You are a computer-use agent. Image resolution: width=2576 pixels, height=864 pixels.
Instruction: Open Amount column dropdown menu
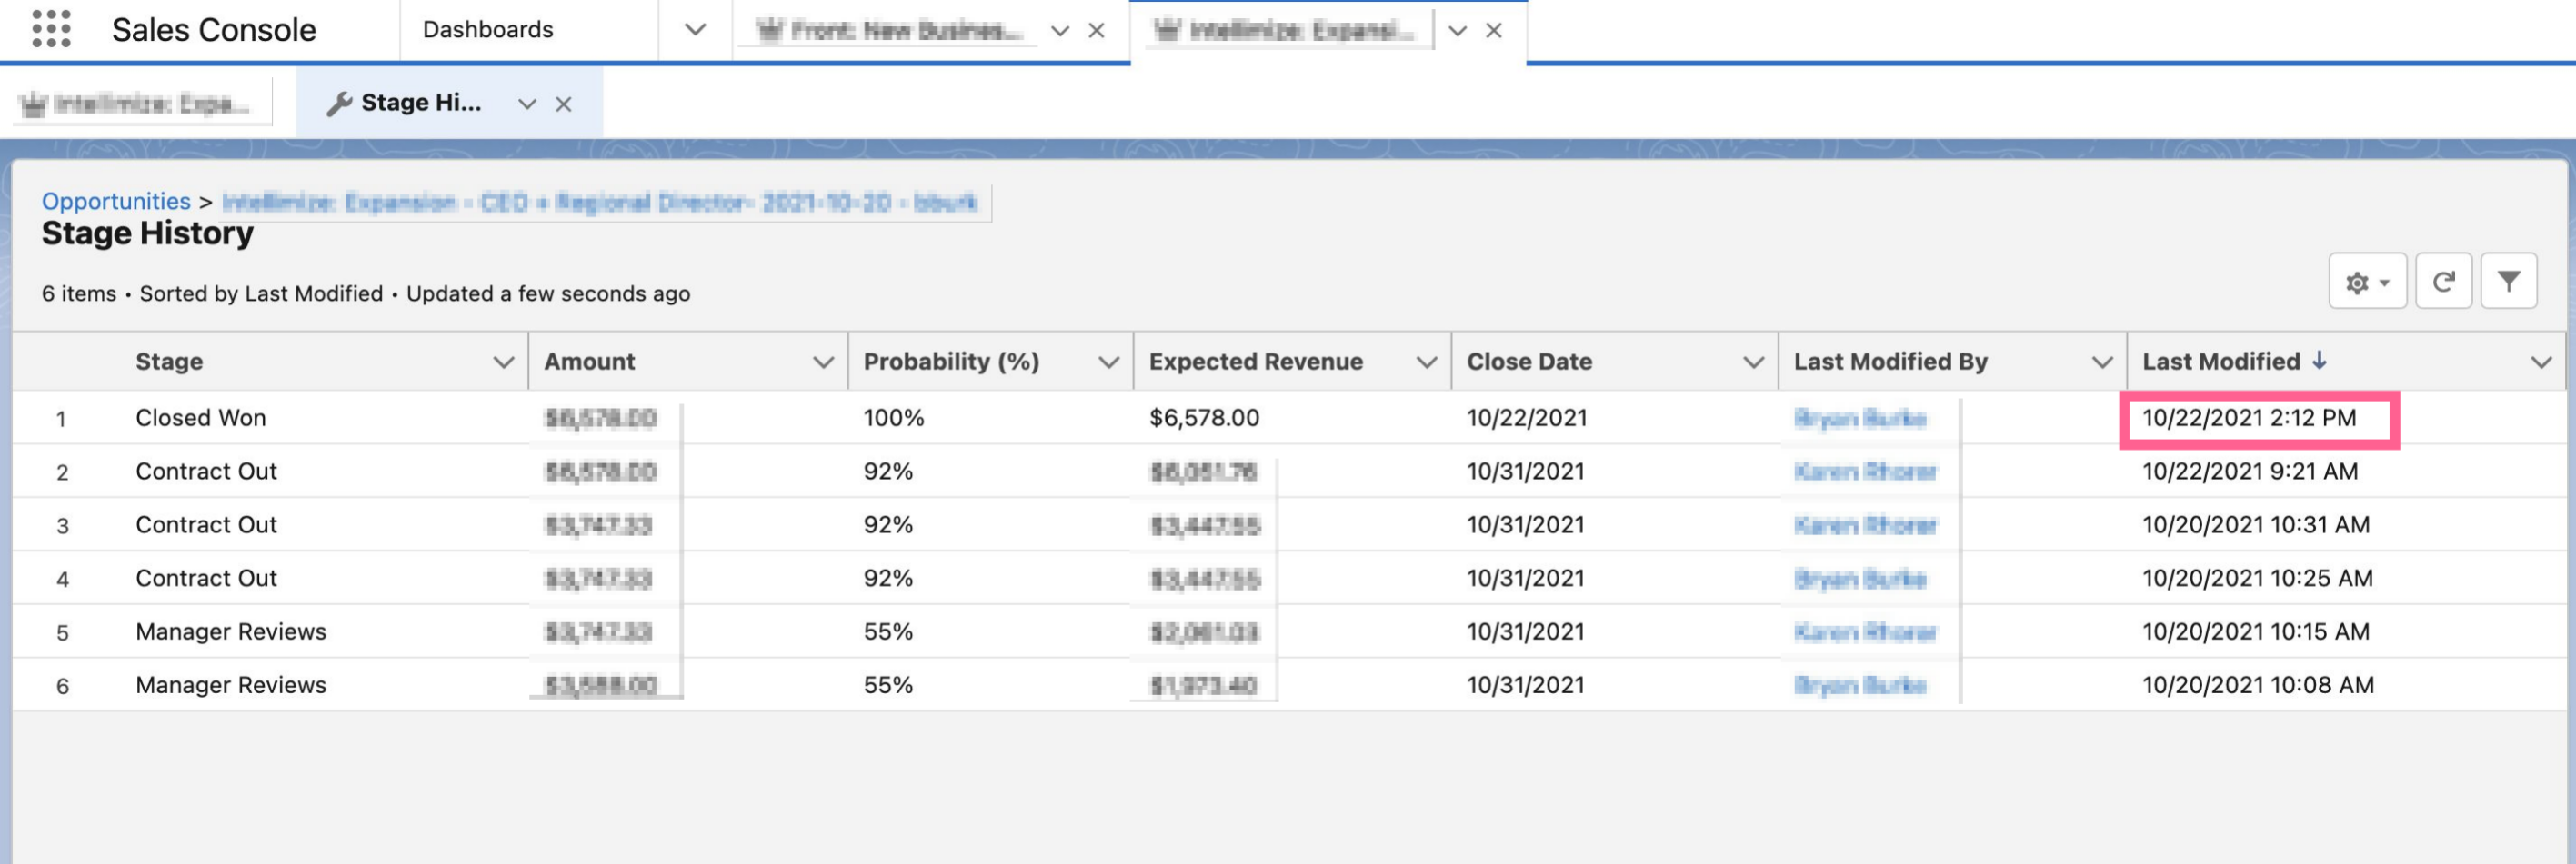[823, 362]
